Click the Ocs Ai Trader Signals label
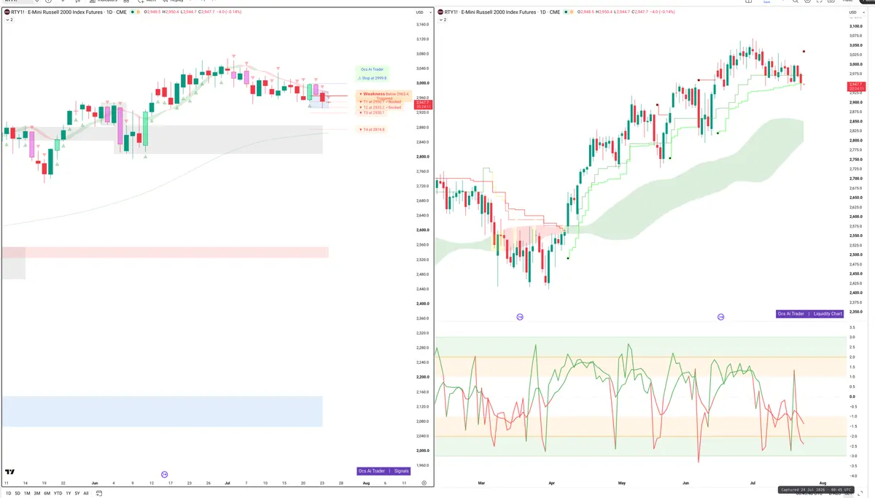Viewport: 875px width, 498px height. [x=384, y=471]
